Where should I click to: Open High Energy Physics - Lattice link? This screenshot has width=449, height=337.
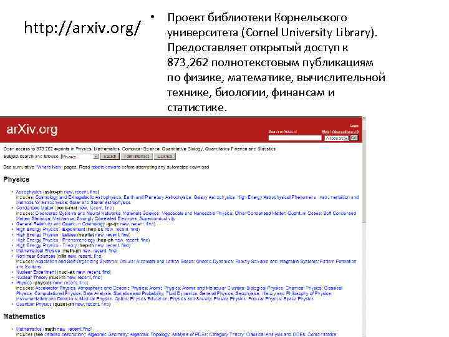46,235
